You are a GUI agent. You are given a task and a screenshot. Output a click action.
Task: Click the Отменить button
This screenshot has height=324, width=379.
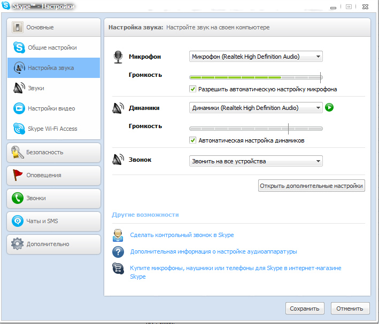click(x=350, y=309)
